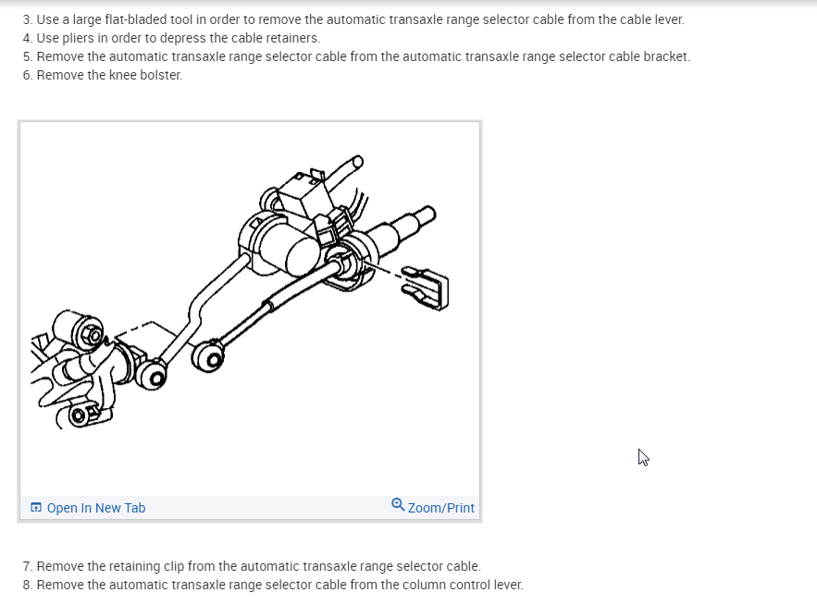
Task: Click the gray footer bar between image links
Action: 268,508
